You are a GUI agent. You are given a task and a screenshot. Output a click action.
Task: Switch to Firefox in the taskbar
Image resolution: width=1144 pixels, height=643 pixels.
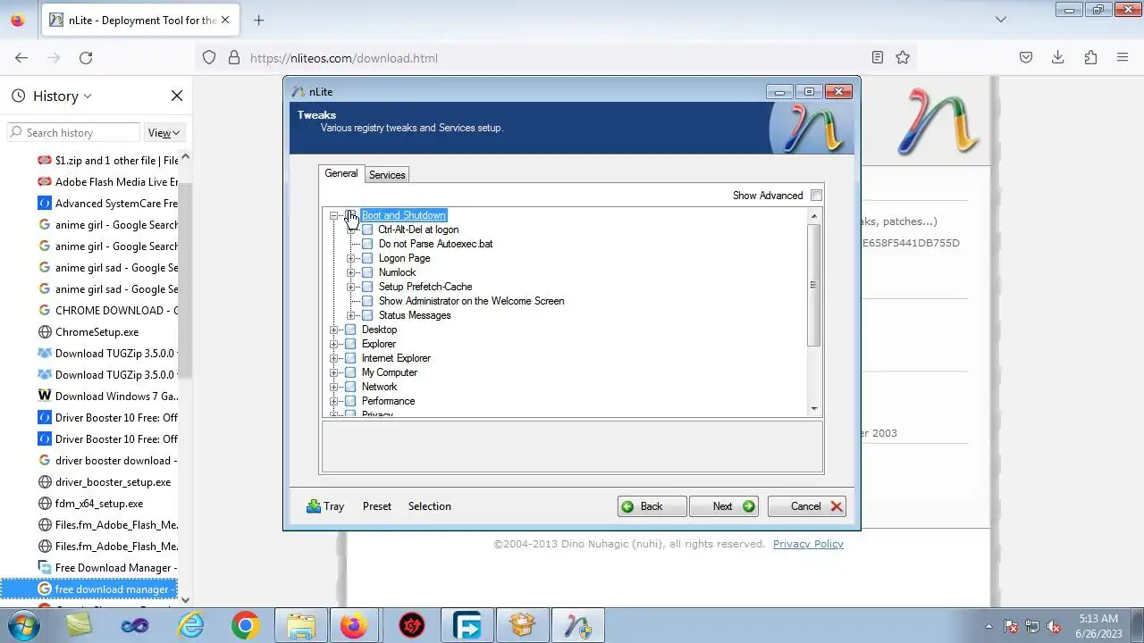355,626
